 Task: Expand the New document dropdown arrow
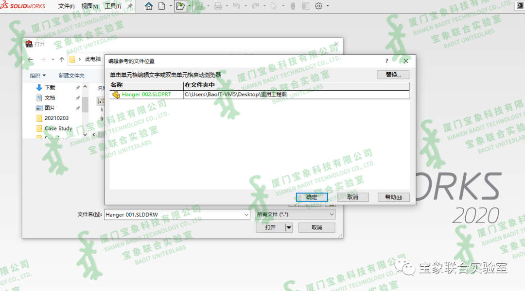pos(171,6)
